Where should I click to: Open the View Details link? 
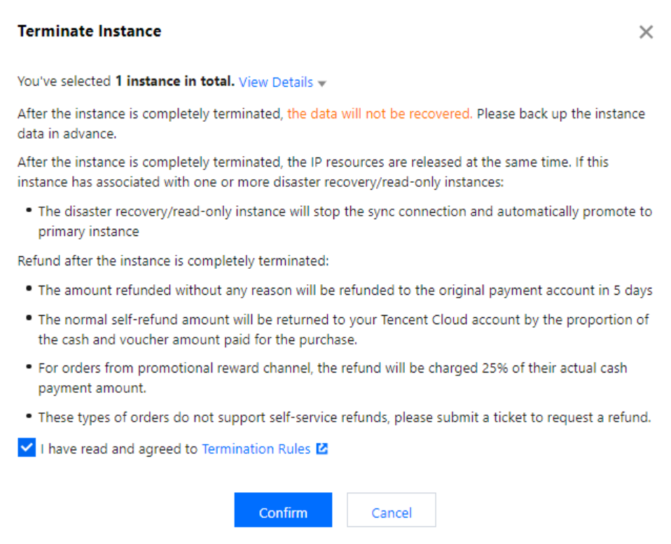pos(276,82)
